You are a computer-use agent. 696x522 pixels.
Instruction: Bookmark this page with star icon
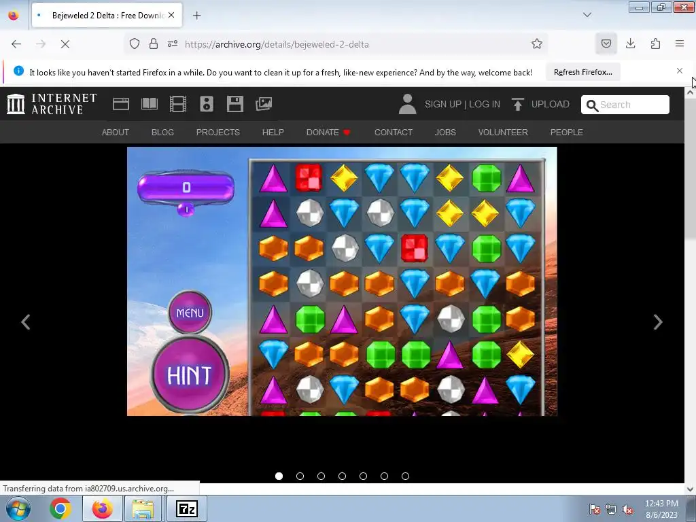pos(537,44)
